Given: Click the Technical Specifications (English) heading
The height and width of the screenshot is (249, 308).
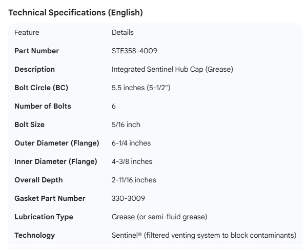Looking at the screenshot, I should (75, 13).
